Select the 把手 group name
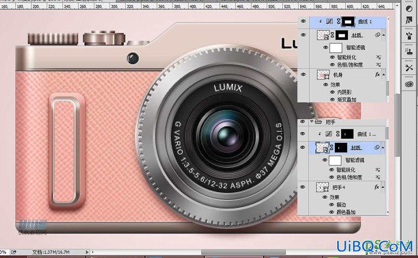418x258 pixels. click(330, 122)
